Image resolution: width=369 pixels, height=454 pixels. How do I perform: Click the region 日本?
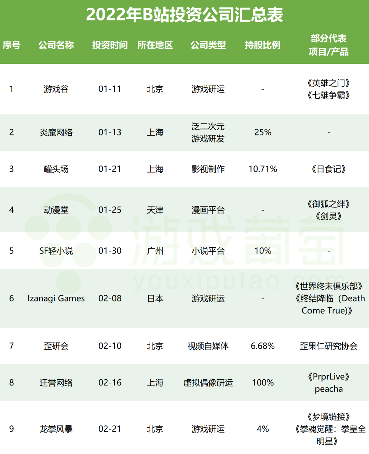tap(155, 298)
